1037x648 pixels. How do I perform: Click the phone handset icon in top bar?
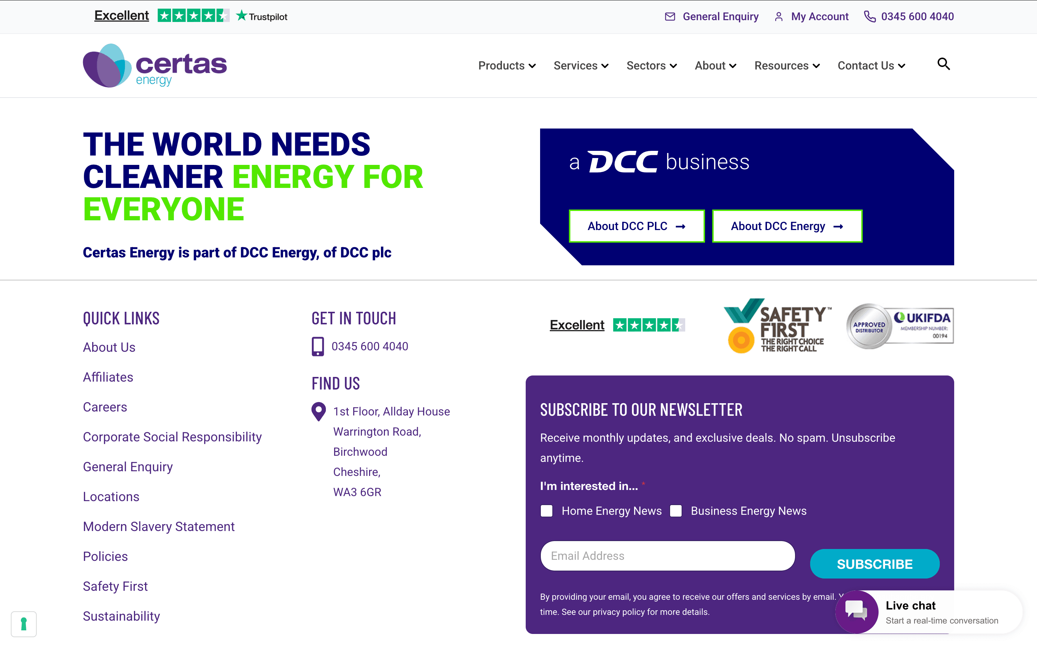pyautogui.click(x=870, y=17)
